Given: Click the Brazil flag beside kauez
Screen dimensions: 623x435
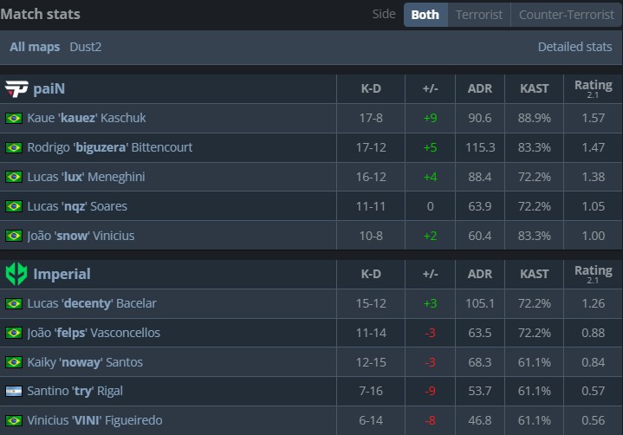Looking at the screenshot, I should tap(14, 118).
